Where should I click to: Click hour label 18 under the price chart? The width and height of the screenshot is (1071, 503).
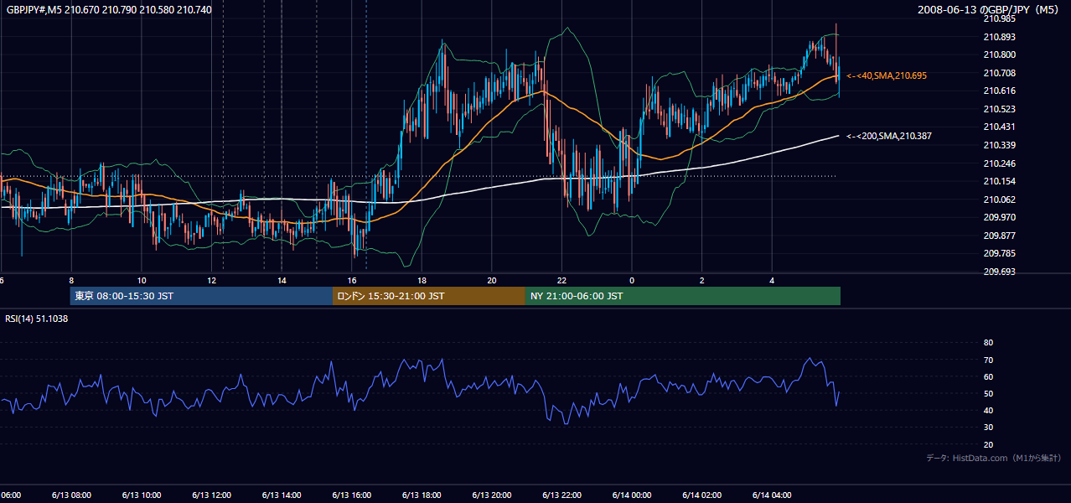(422, 280)
